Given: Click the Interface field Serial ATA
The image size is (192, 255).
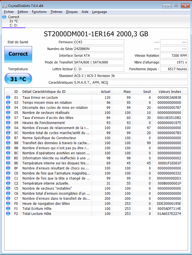Looking at the screenshot, I should [99, 56].
